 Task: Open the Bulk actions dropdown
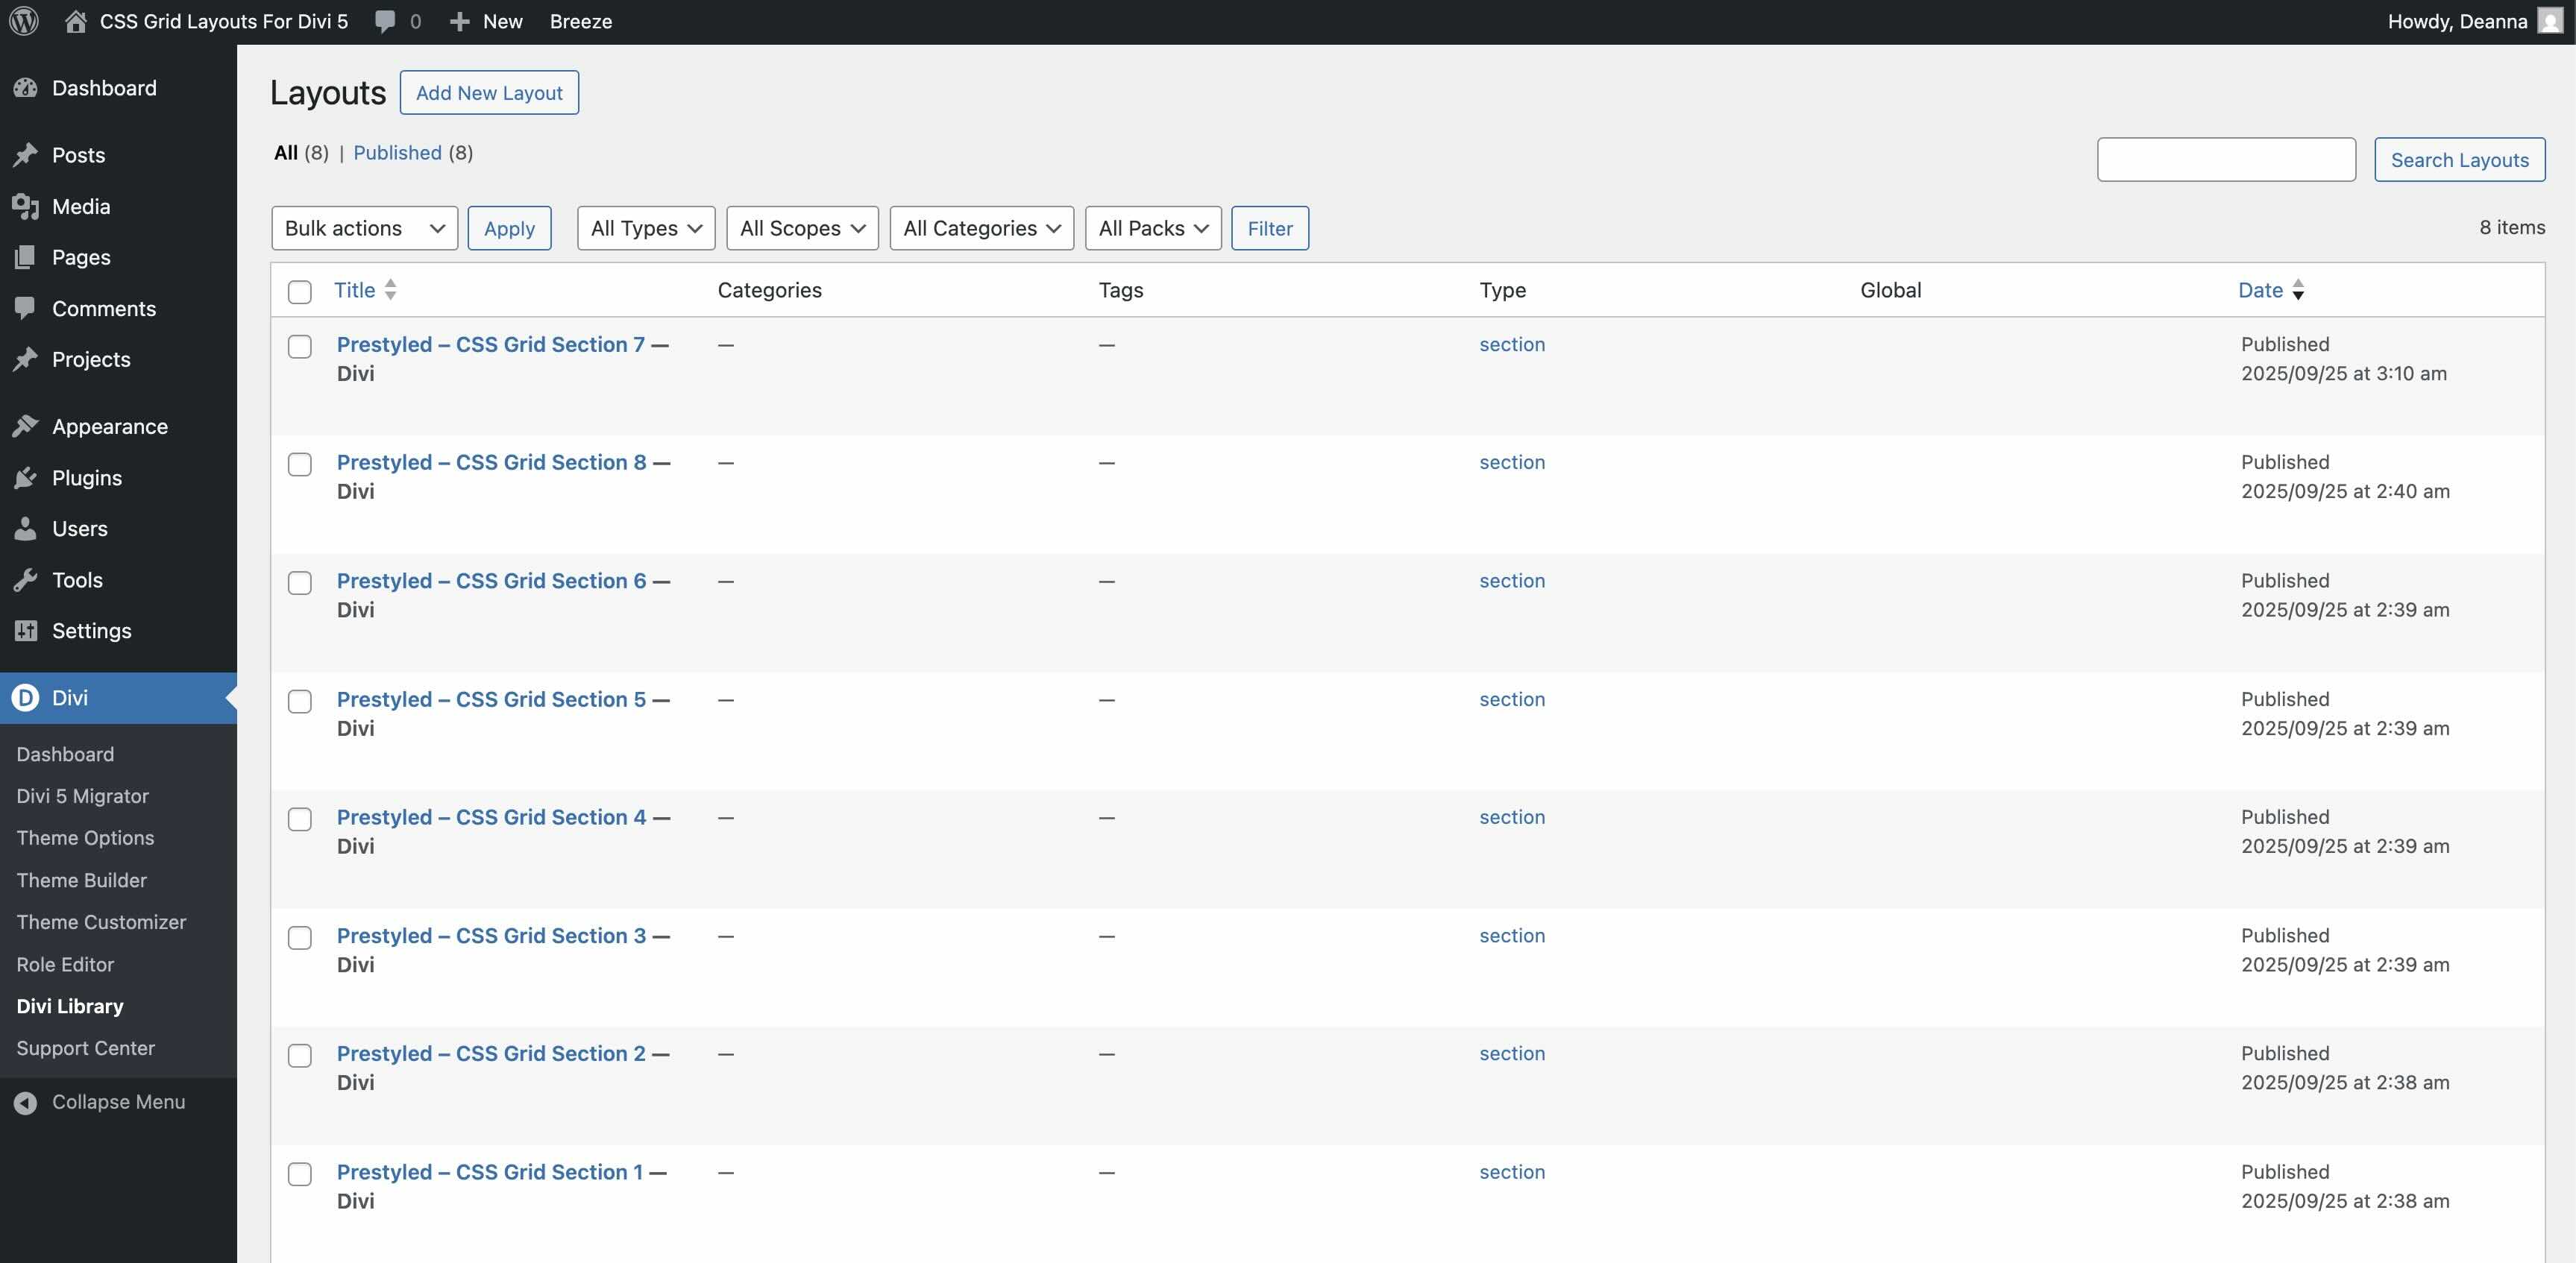click(364, 228)
